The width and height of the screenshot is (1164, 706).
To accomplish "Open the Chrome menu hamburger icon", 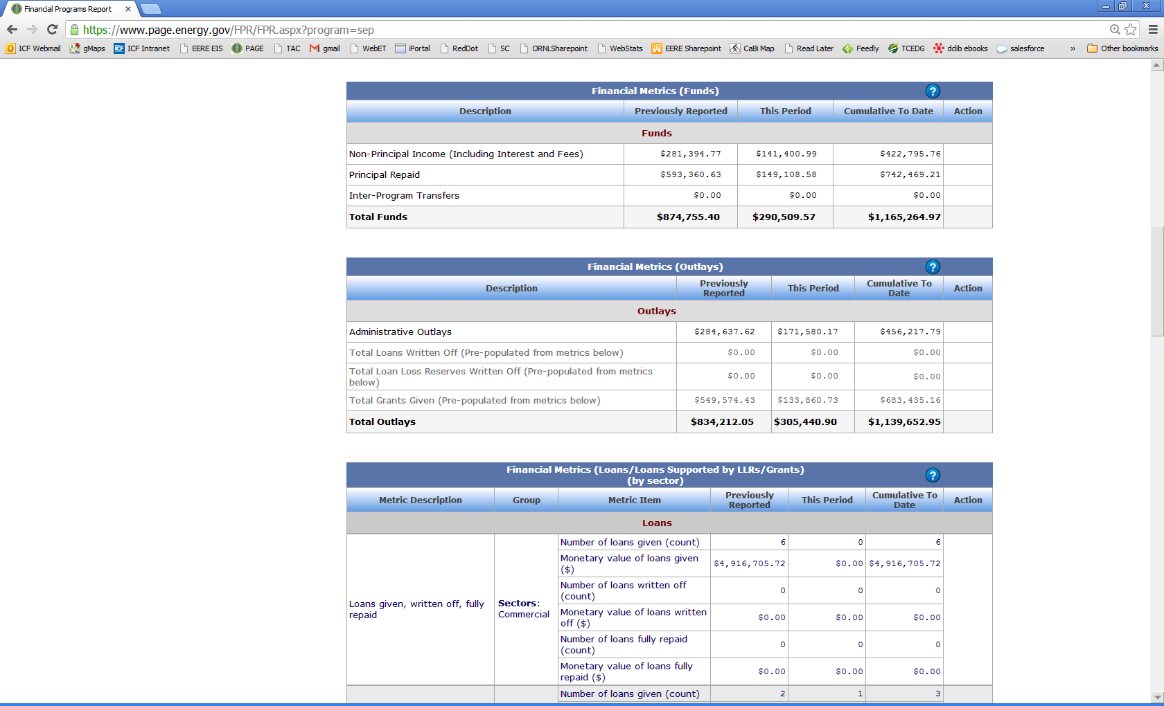I will [1153, 30].
